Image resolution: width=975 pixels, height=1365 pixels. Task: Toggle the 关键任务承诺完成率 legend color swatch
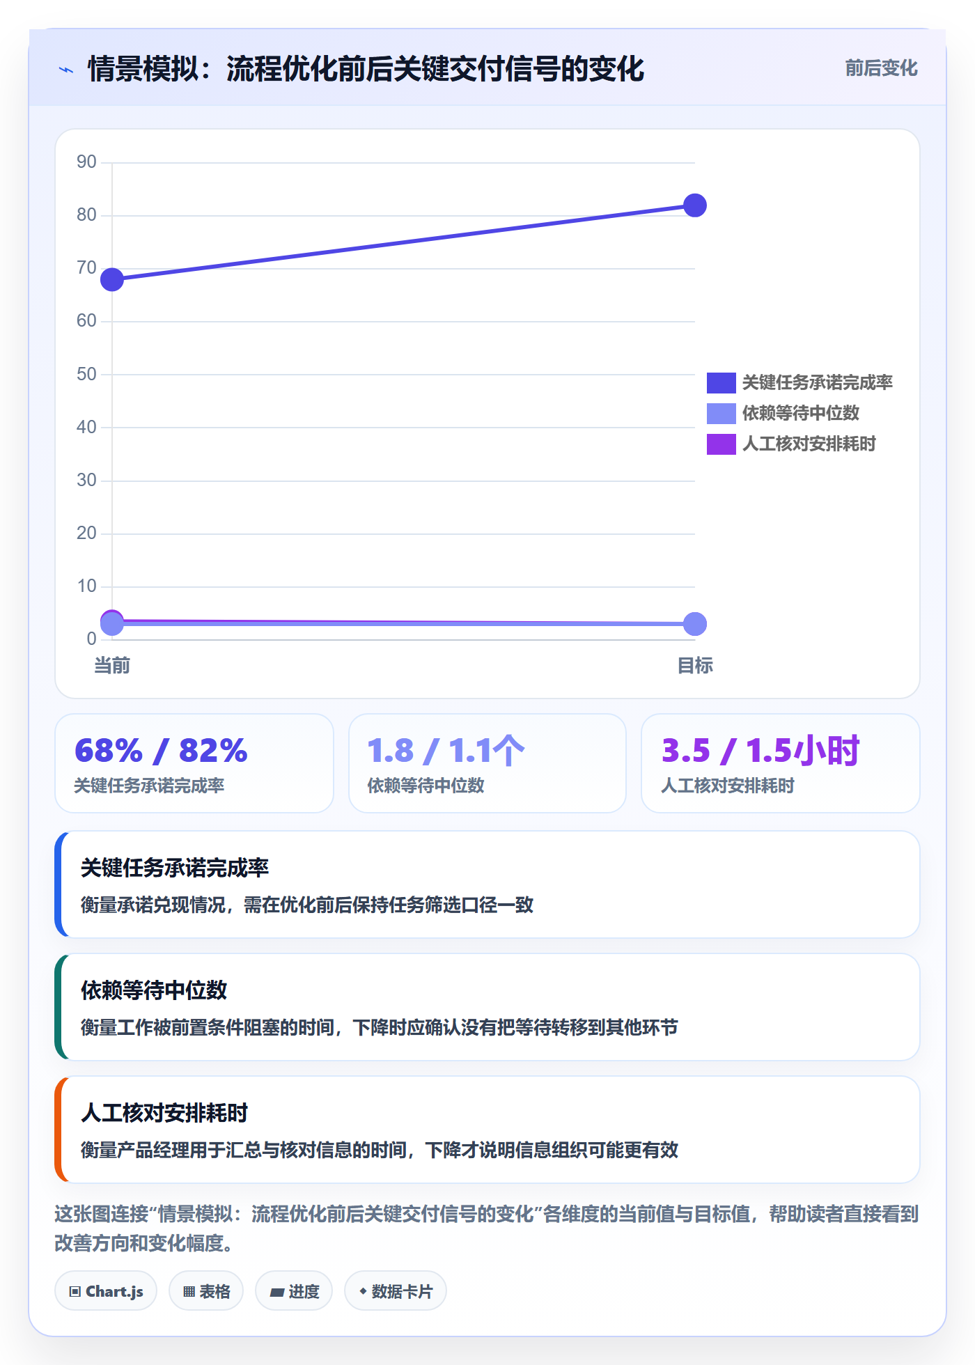(x=721, y=383)
